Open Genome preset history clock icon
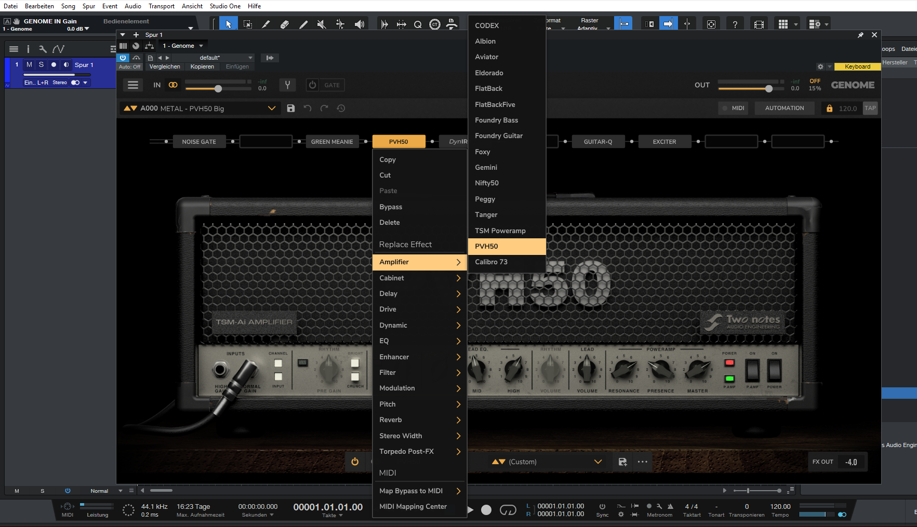917x527 pixels. pyautogui.click(x=341, y=109)
